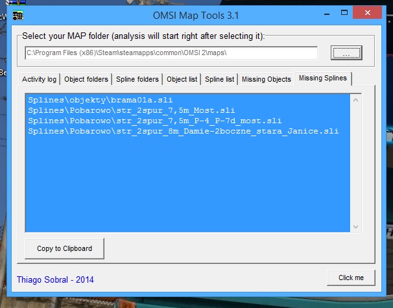393x308 pixels.
Task: View the Missing Objects tab
Action: (x=266, y=80)
